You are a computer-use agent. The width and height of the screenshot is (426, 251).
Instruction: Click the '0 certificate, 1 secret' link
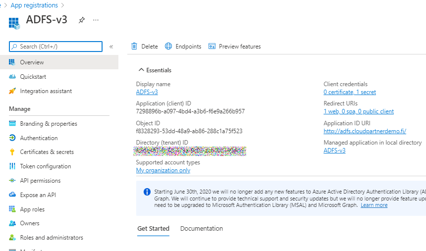pyautogui.click(x=349, y=92)
